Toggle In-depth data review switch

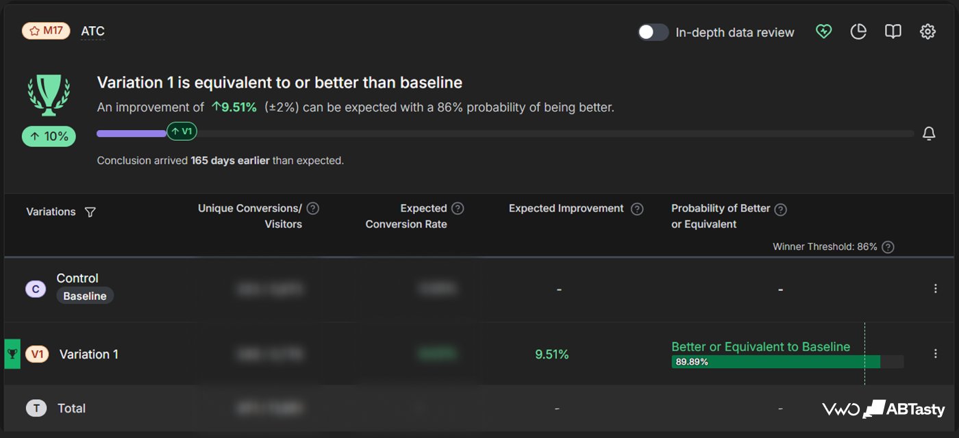[653, 32]
